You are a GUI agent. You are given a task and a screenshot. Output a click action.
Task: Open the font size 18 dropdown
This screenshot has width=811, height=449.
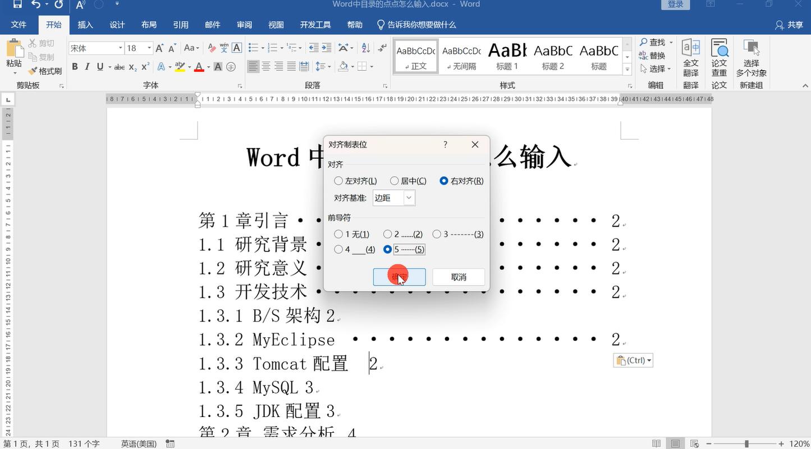point(149,48)
